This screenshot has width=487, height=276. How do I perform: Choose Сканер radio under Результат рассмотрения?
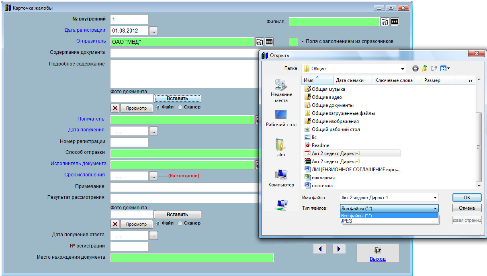[x=180, y=223]
